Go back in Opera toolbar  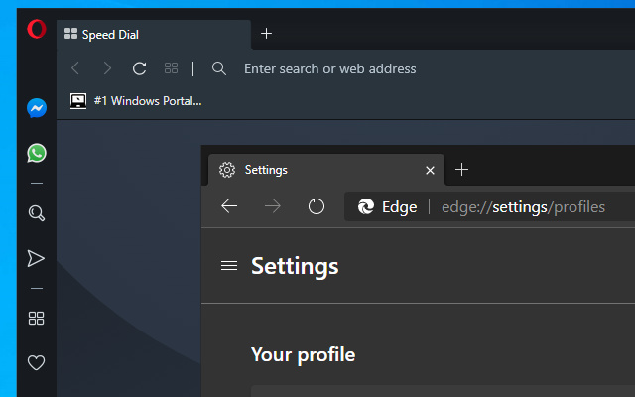coord(75,68)
